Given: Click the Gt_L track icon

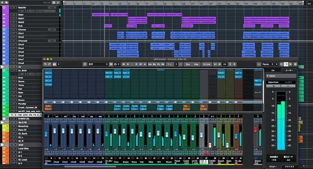Looking at the screenshot, I should point(4,137).
